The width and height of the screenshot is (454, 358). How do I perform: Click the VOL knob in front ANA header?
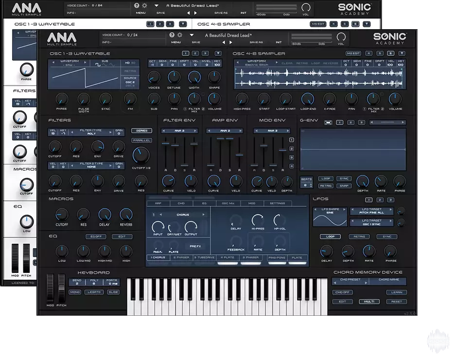[x=341, y=37]
